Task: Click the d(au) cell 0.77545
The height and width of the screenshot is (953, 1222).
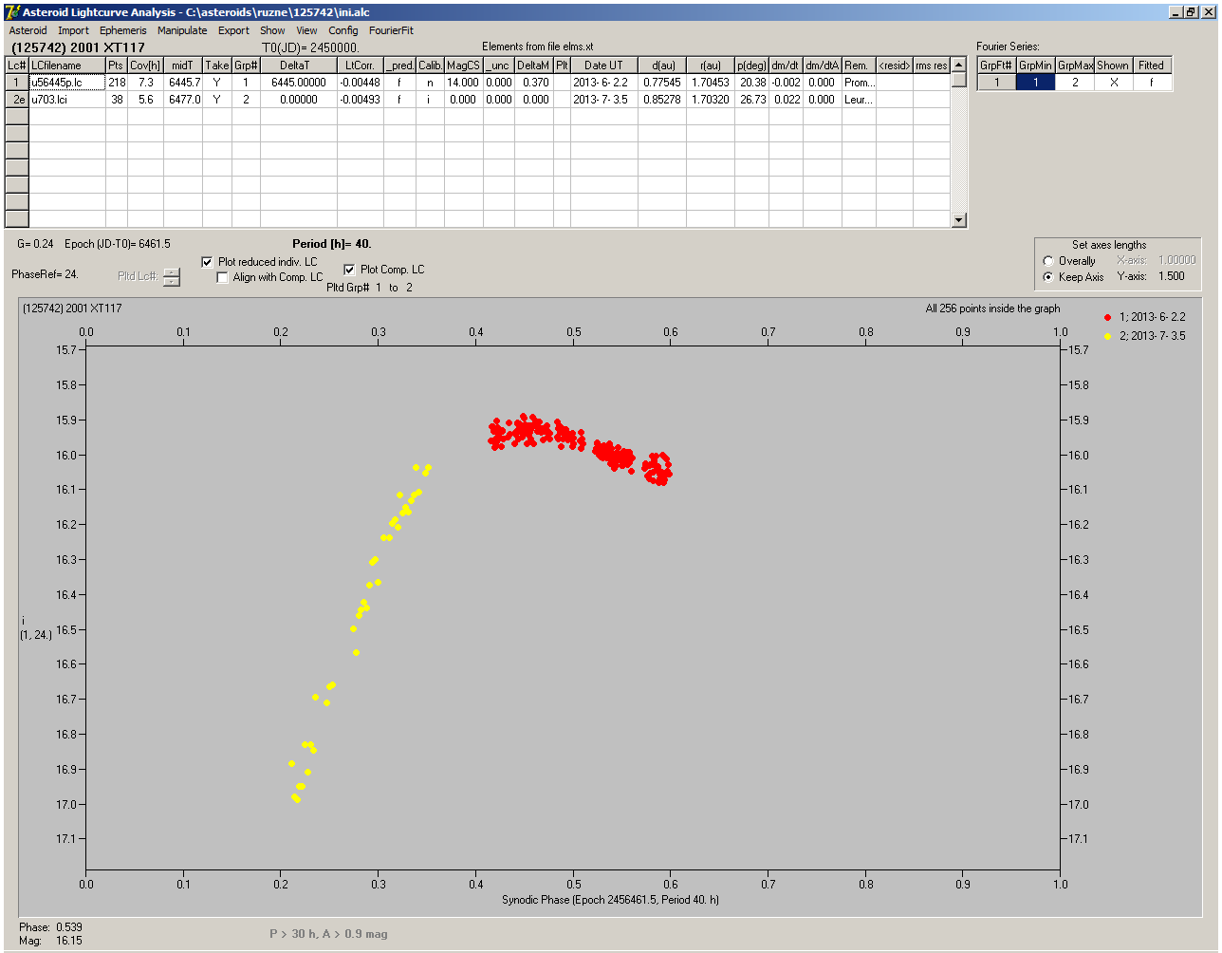Action: pos(661,83)
